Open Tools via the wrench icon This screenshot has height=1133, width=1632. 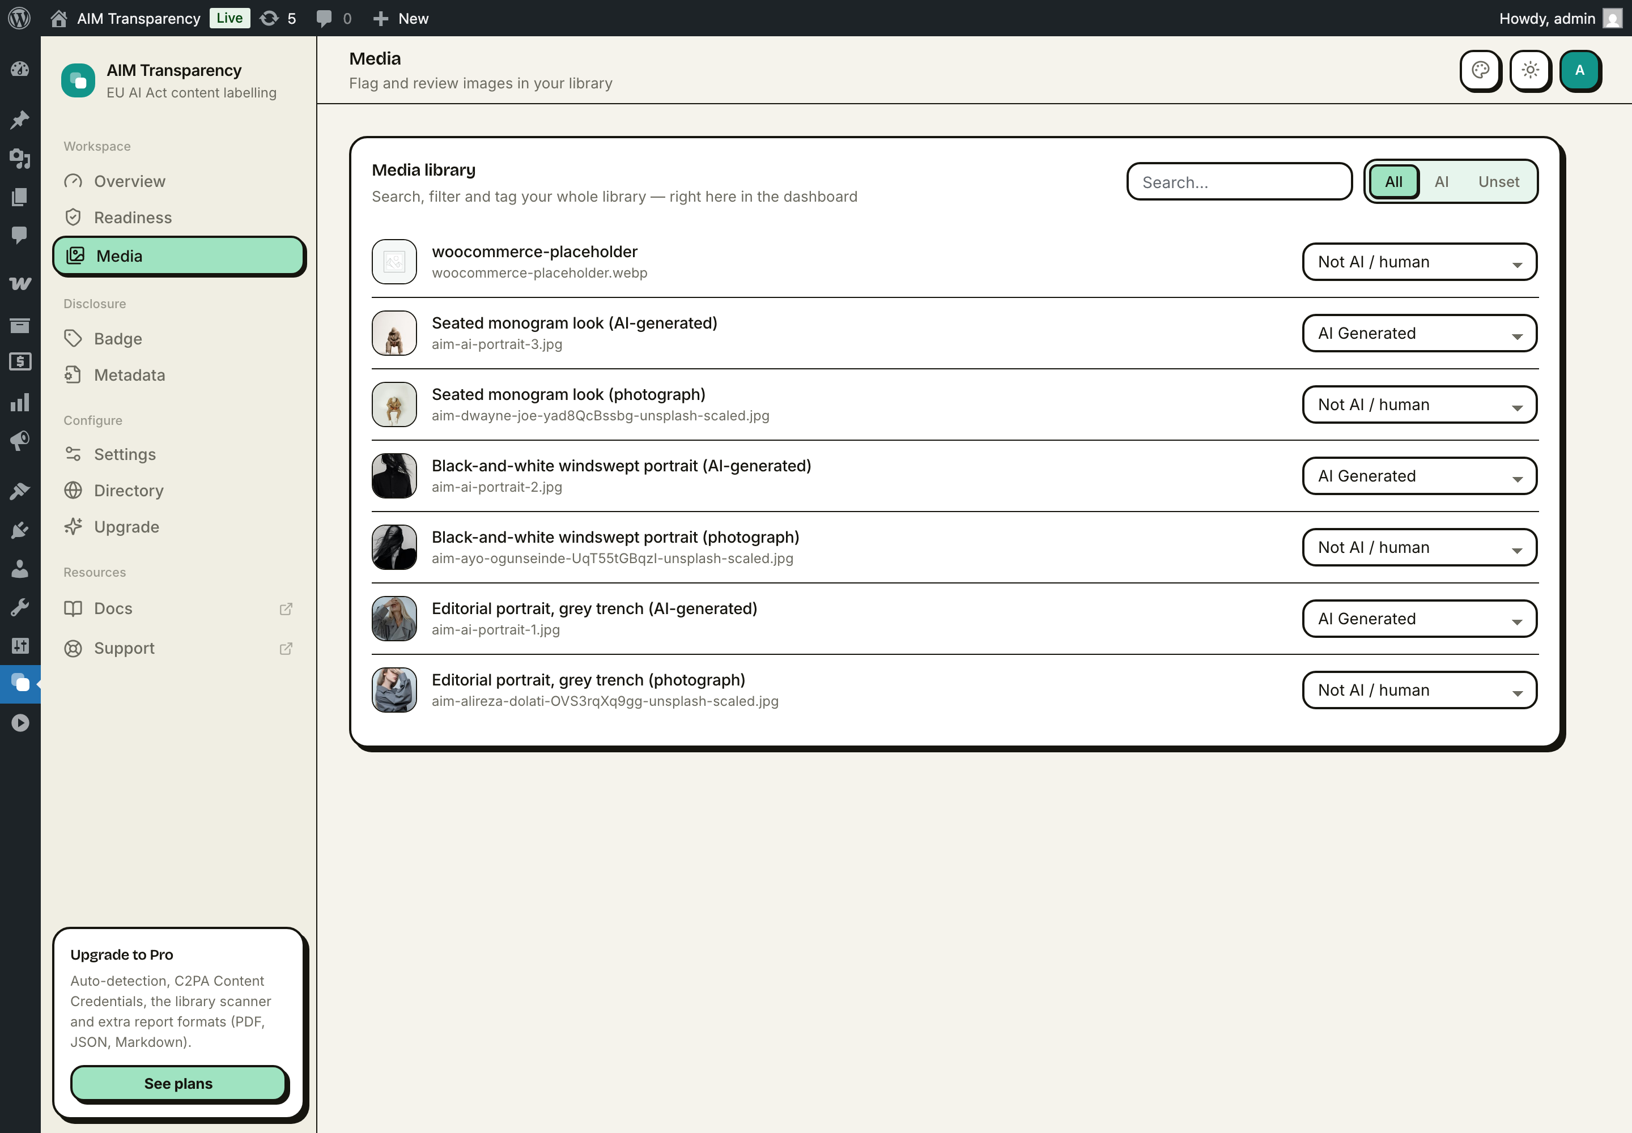click(20, 607)
